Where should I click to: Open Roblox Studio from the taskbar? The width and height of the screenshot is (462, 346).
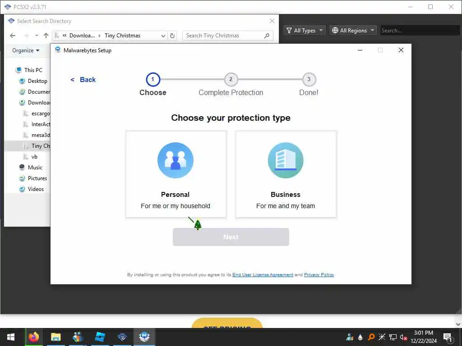pos(100,337)
